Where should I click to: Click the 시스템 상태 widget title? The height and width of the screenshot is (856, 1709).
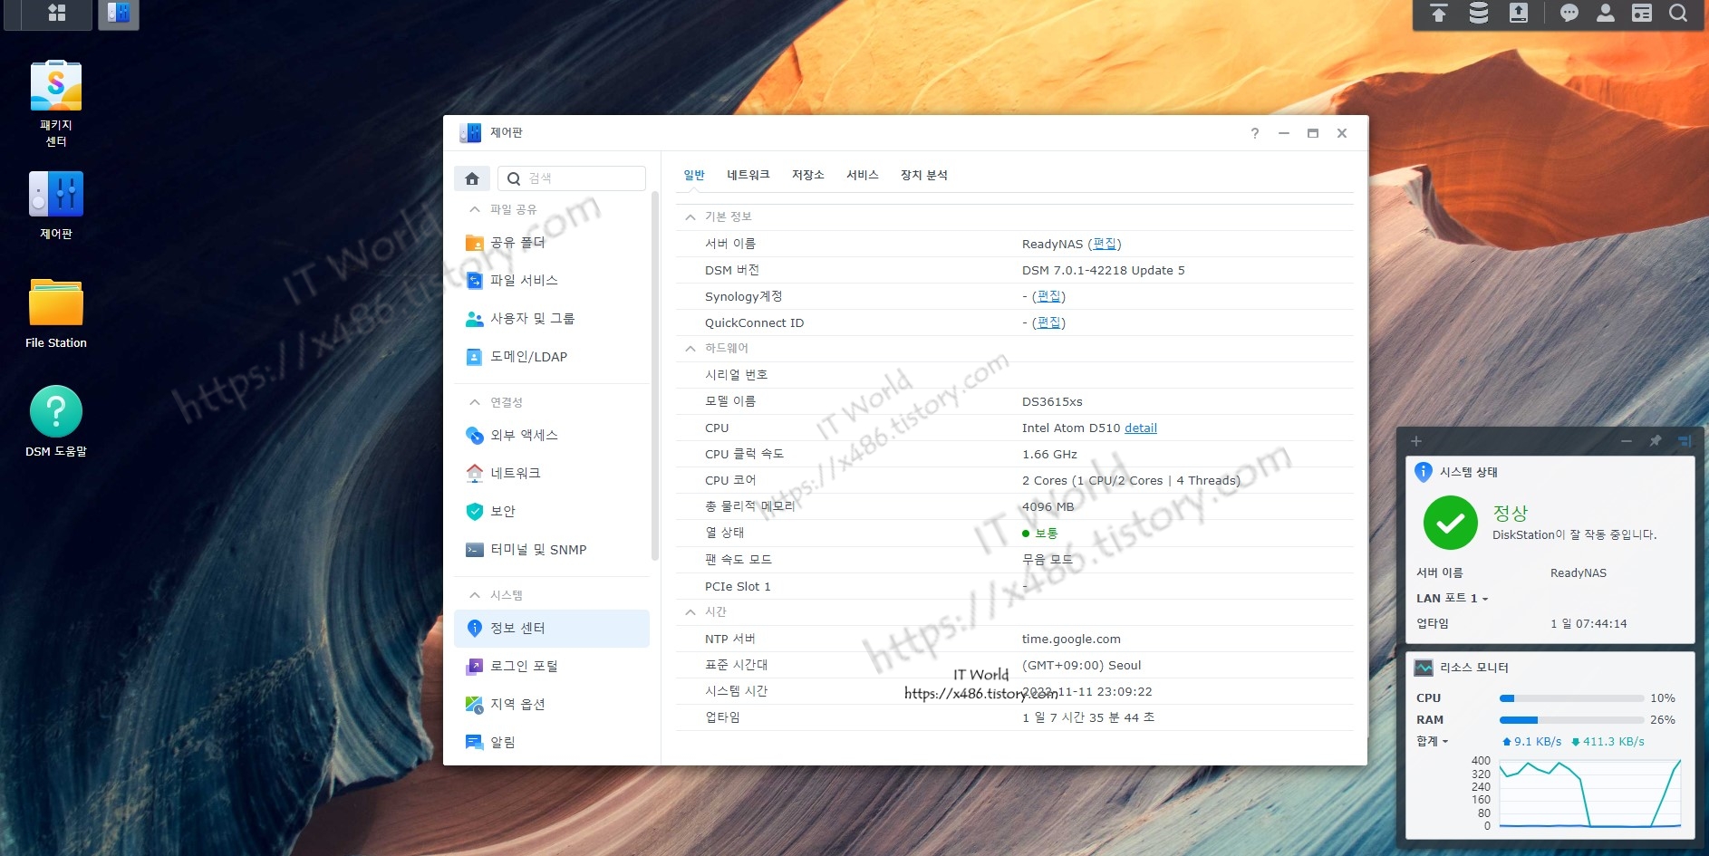pos(1468,473)
